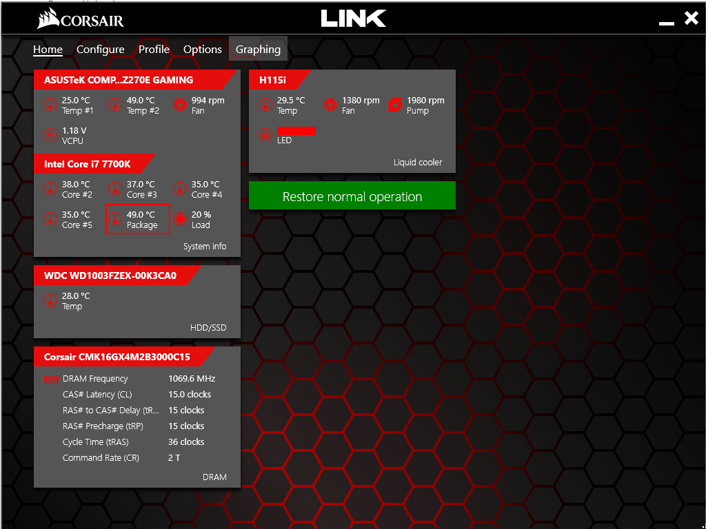The height and width of the screenshot is (529, 706).
Task: Click the motherboard Temp #2 thermometer icon
Action: coord(115,105)
